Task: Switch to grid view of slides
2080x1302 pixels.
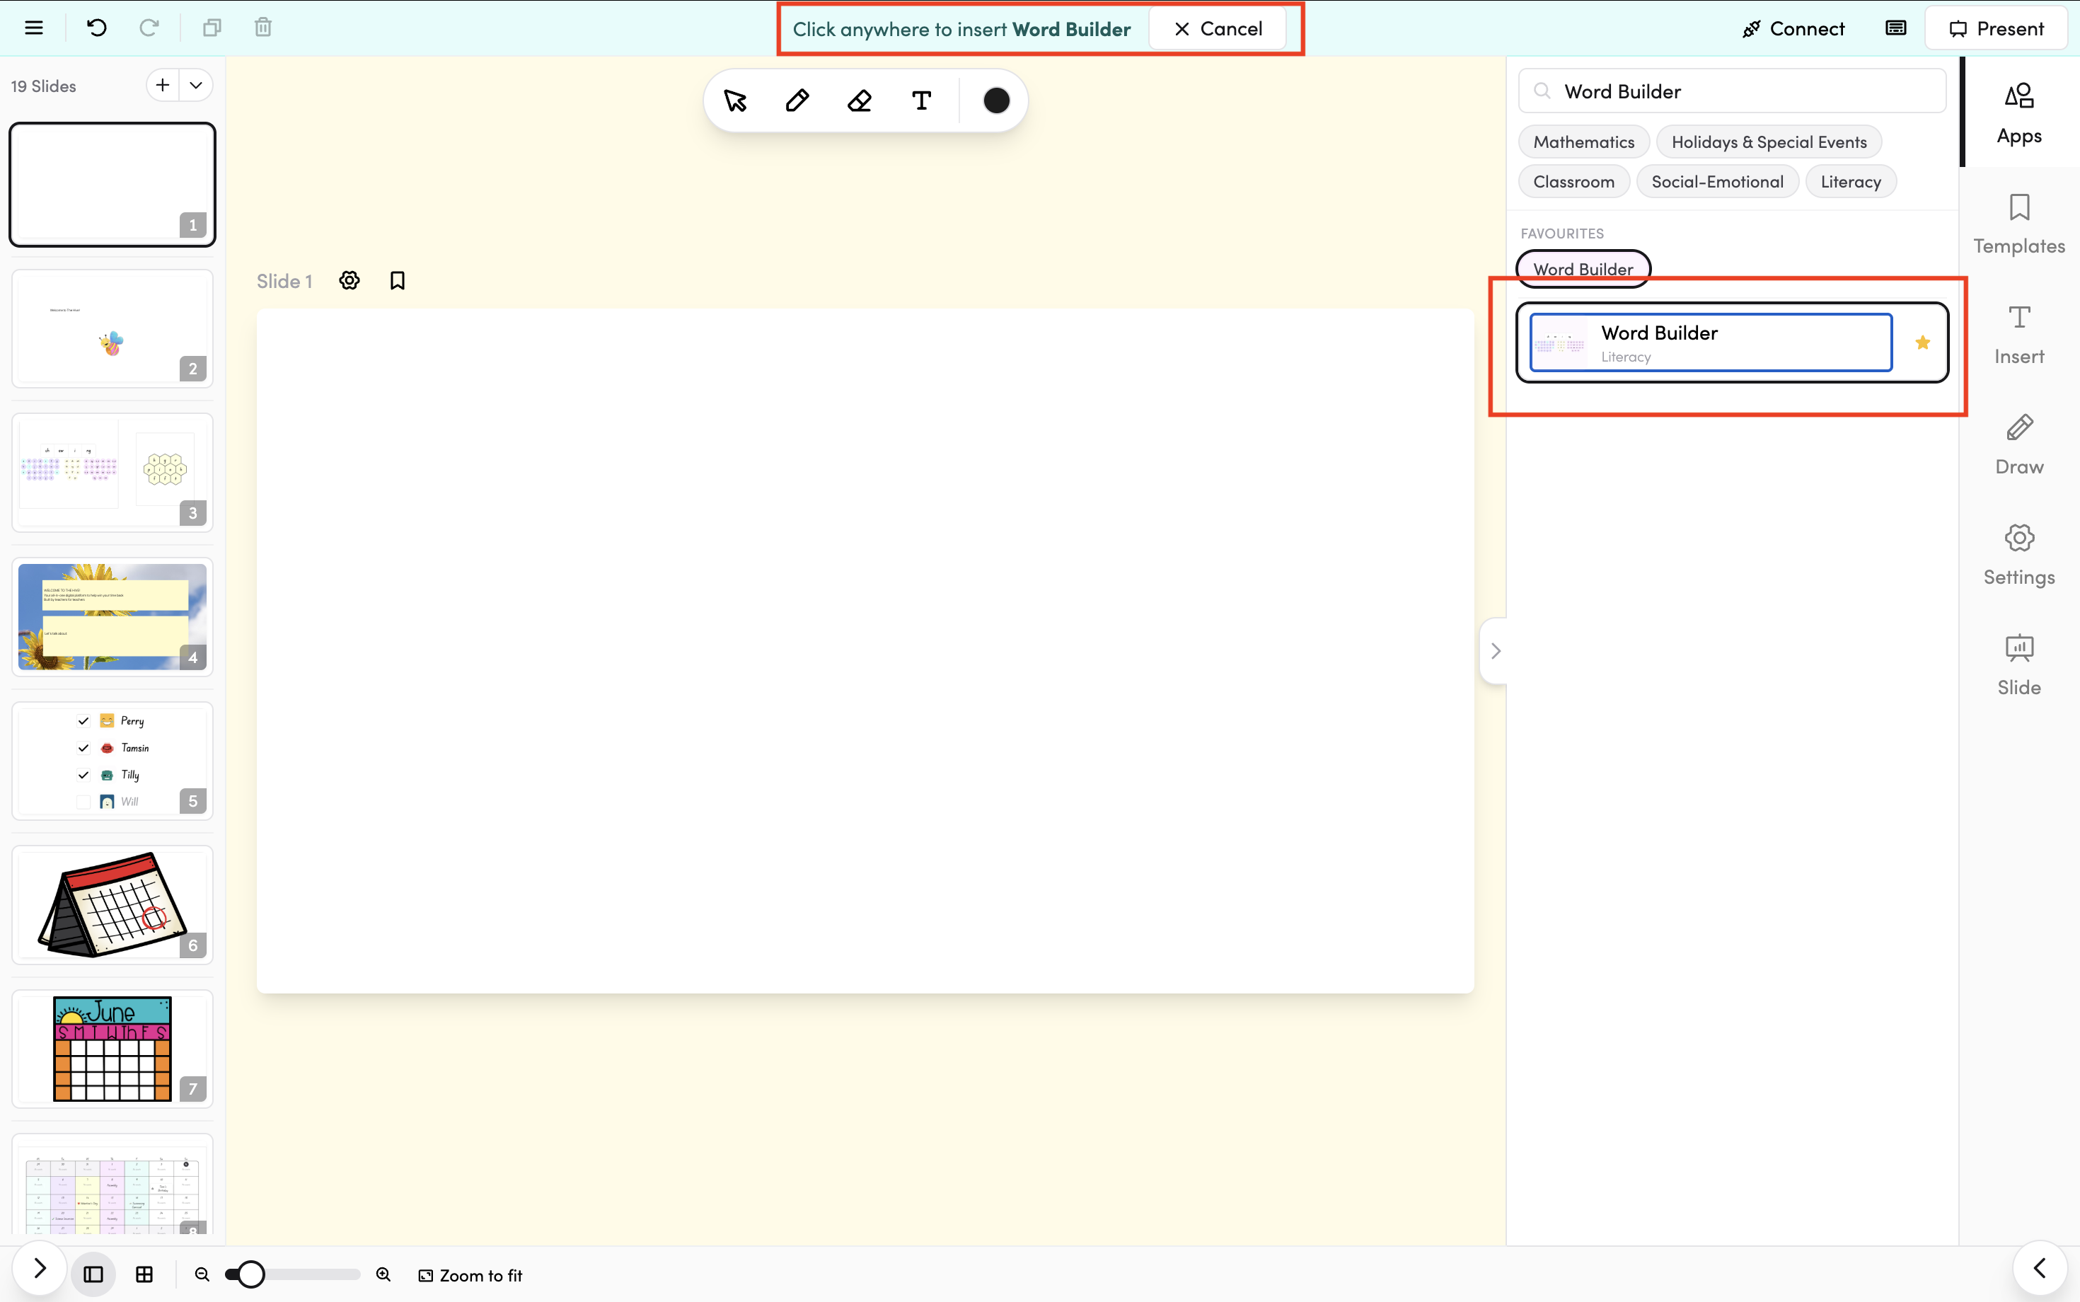Action: point(144,1274)
